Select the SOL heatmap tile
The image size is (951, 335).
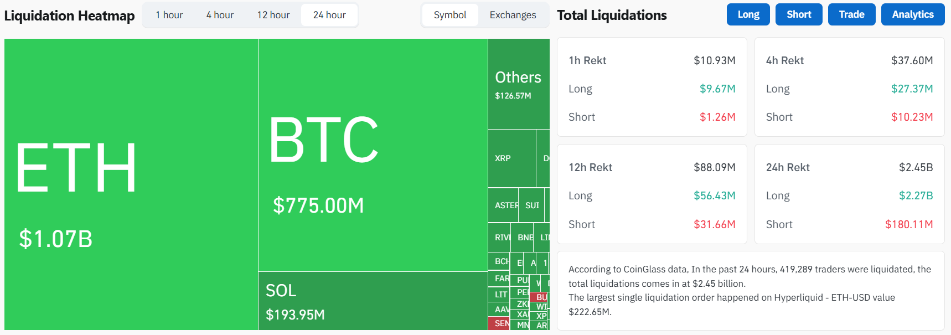tap(373, 301)
